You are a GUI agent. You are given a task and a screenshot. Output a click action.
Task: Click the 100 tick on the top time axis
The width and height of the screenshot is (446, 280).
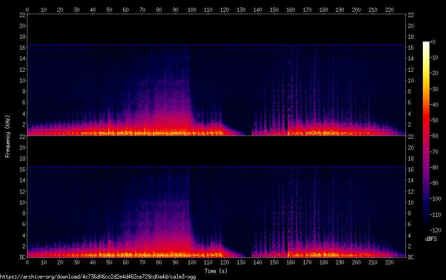click(x=191, y=9)
